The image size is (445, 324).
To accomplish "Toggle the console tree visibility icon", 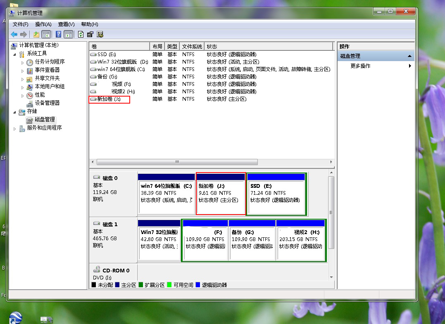I will coord(45,34).
